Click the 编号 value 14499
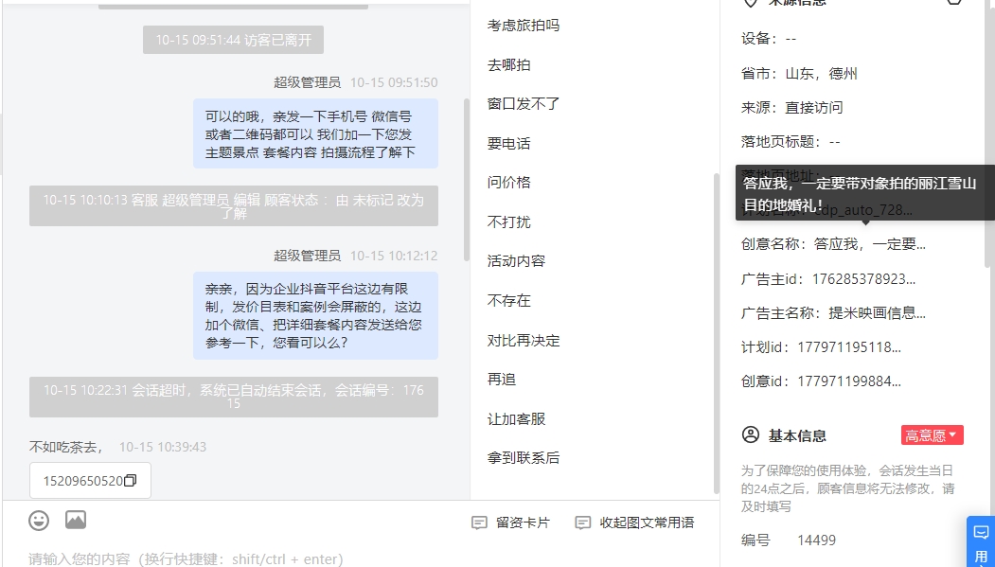 click(817, 540)
